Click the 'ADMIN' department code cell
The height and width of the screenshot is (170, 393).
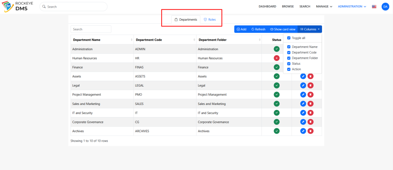[x=165, y=49]
